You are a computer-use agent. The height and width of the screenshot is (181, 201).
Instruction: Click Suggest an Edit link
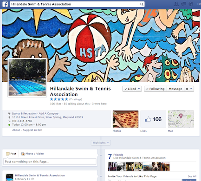click(x=32, y=130)
